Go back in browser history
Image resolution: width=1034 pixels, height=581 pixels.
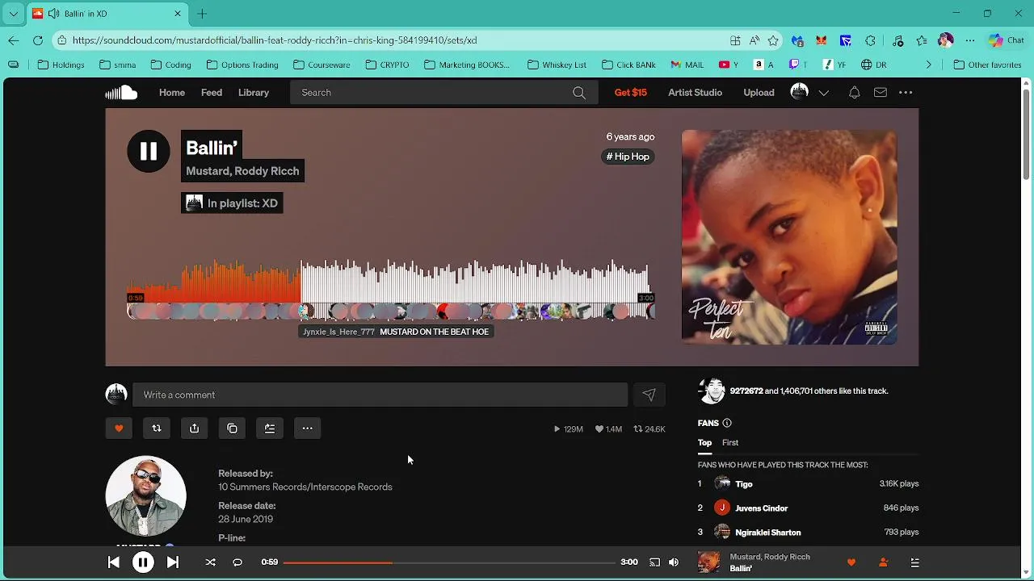(x=14, y=40)
